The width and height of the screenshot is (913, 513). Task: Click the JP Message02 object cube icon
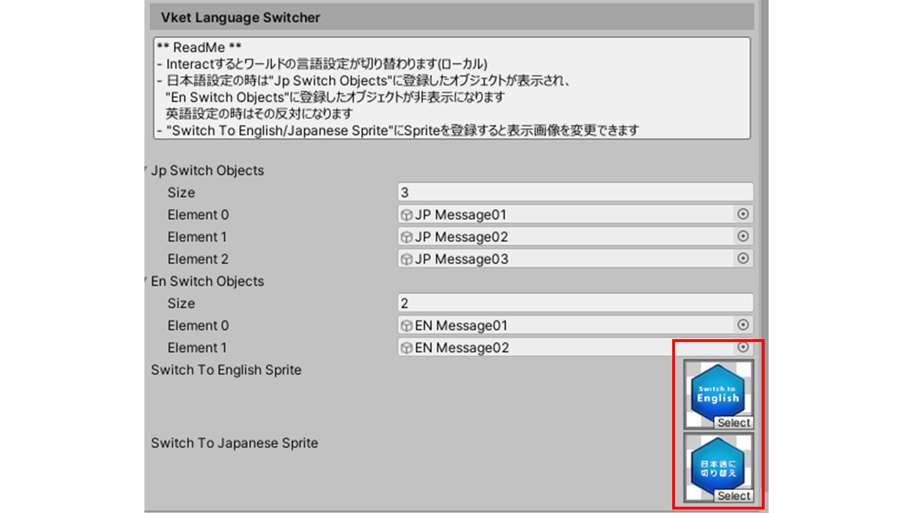(x=406, y=237)
